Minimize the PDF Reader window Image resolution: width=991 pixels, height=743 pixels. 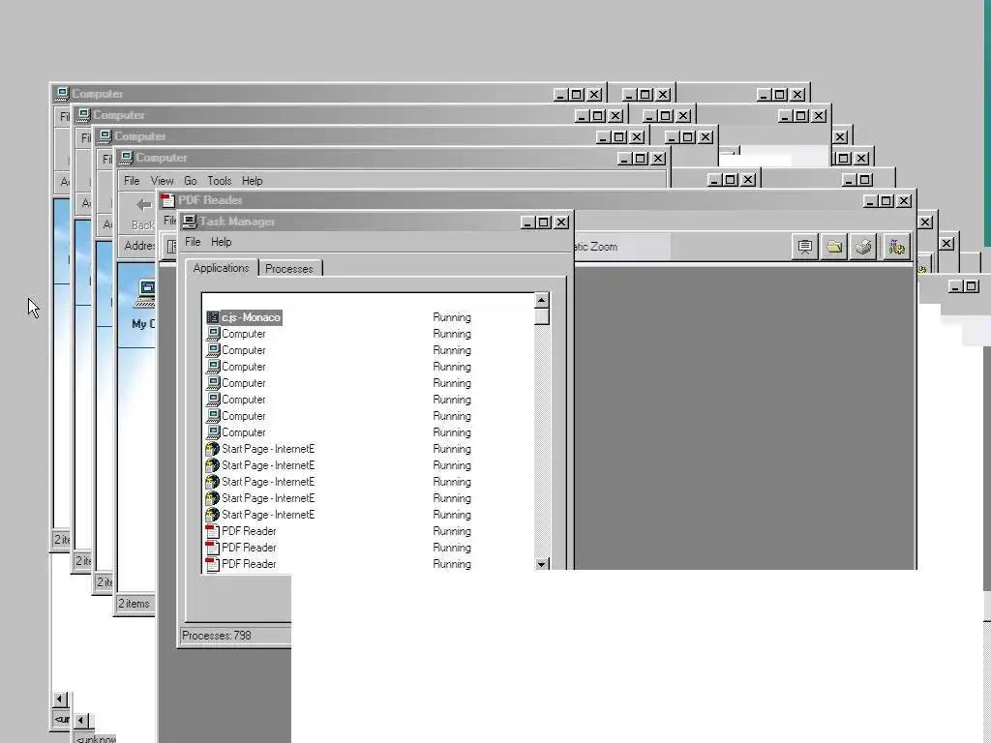click(871, 201)
